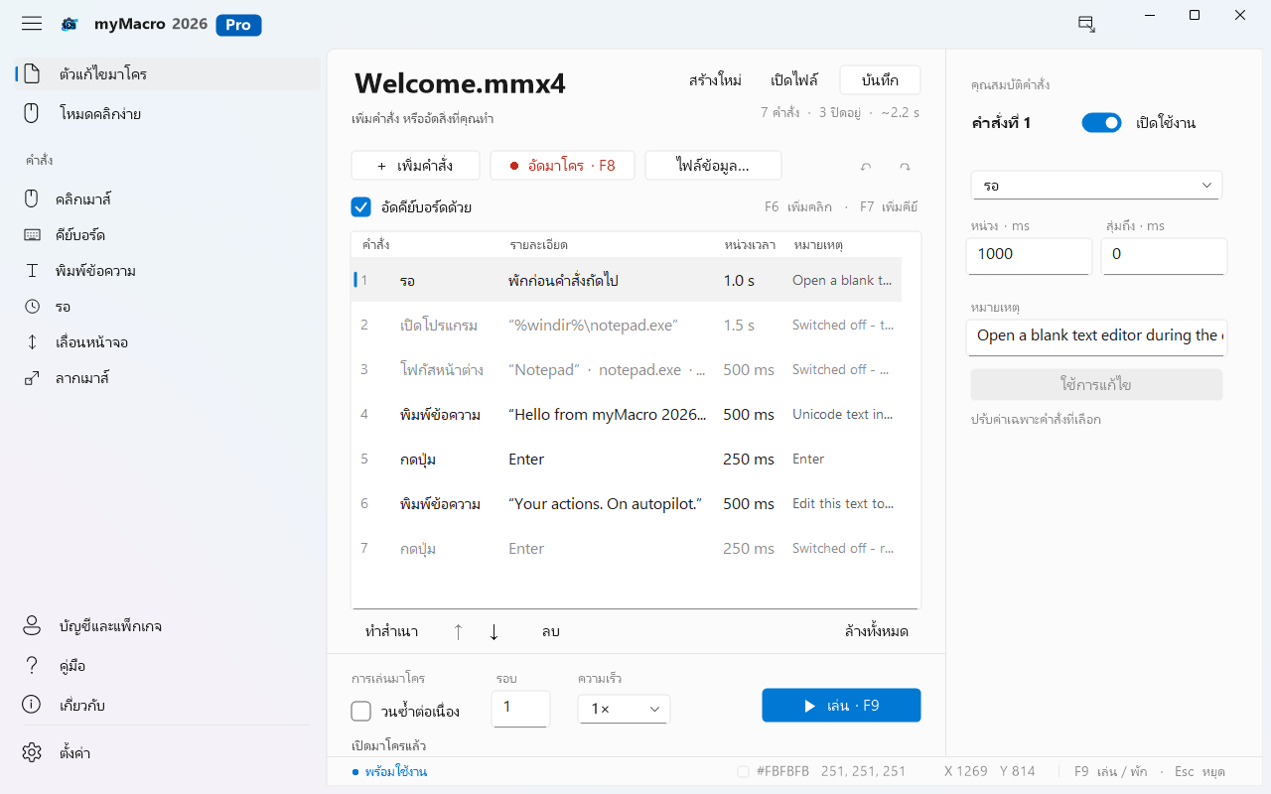Switch to โหมดคลิกง่าย mode
Screen dimensions: 1271x794
click(x=167, y=113)
